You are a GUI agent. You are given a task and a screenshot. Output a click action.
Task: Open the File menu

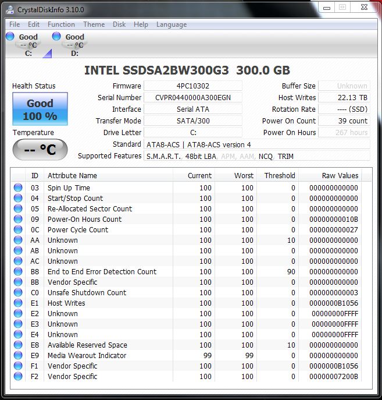tap(15, 24)
